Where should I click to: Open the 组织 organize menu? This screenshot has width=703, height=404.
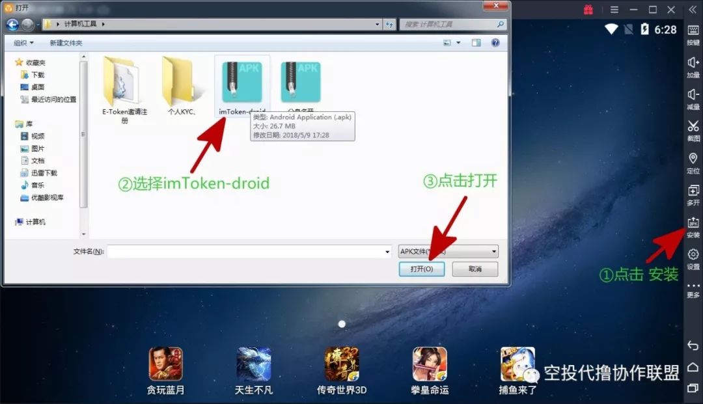24,43
